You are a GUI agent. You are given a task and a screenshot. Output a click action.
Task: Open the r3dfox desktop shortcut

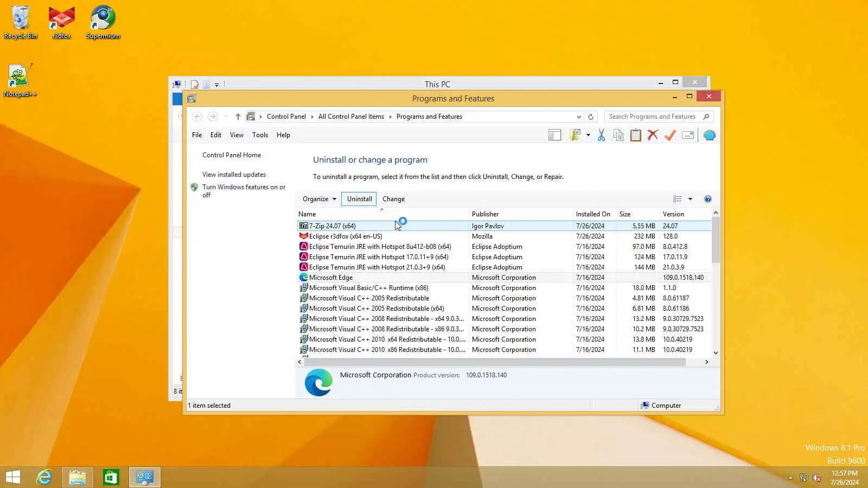click(x=61, y=23)
